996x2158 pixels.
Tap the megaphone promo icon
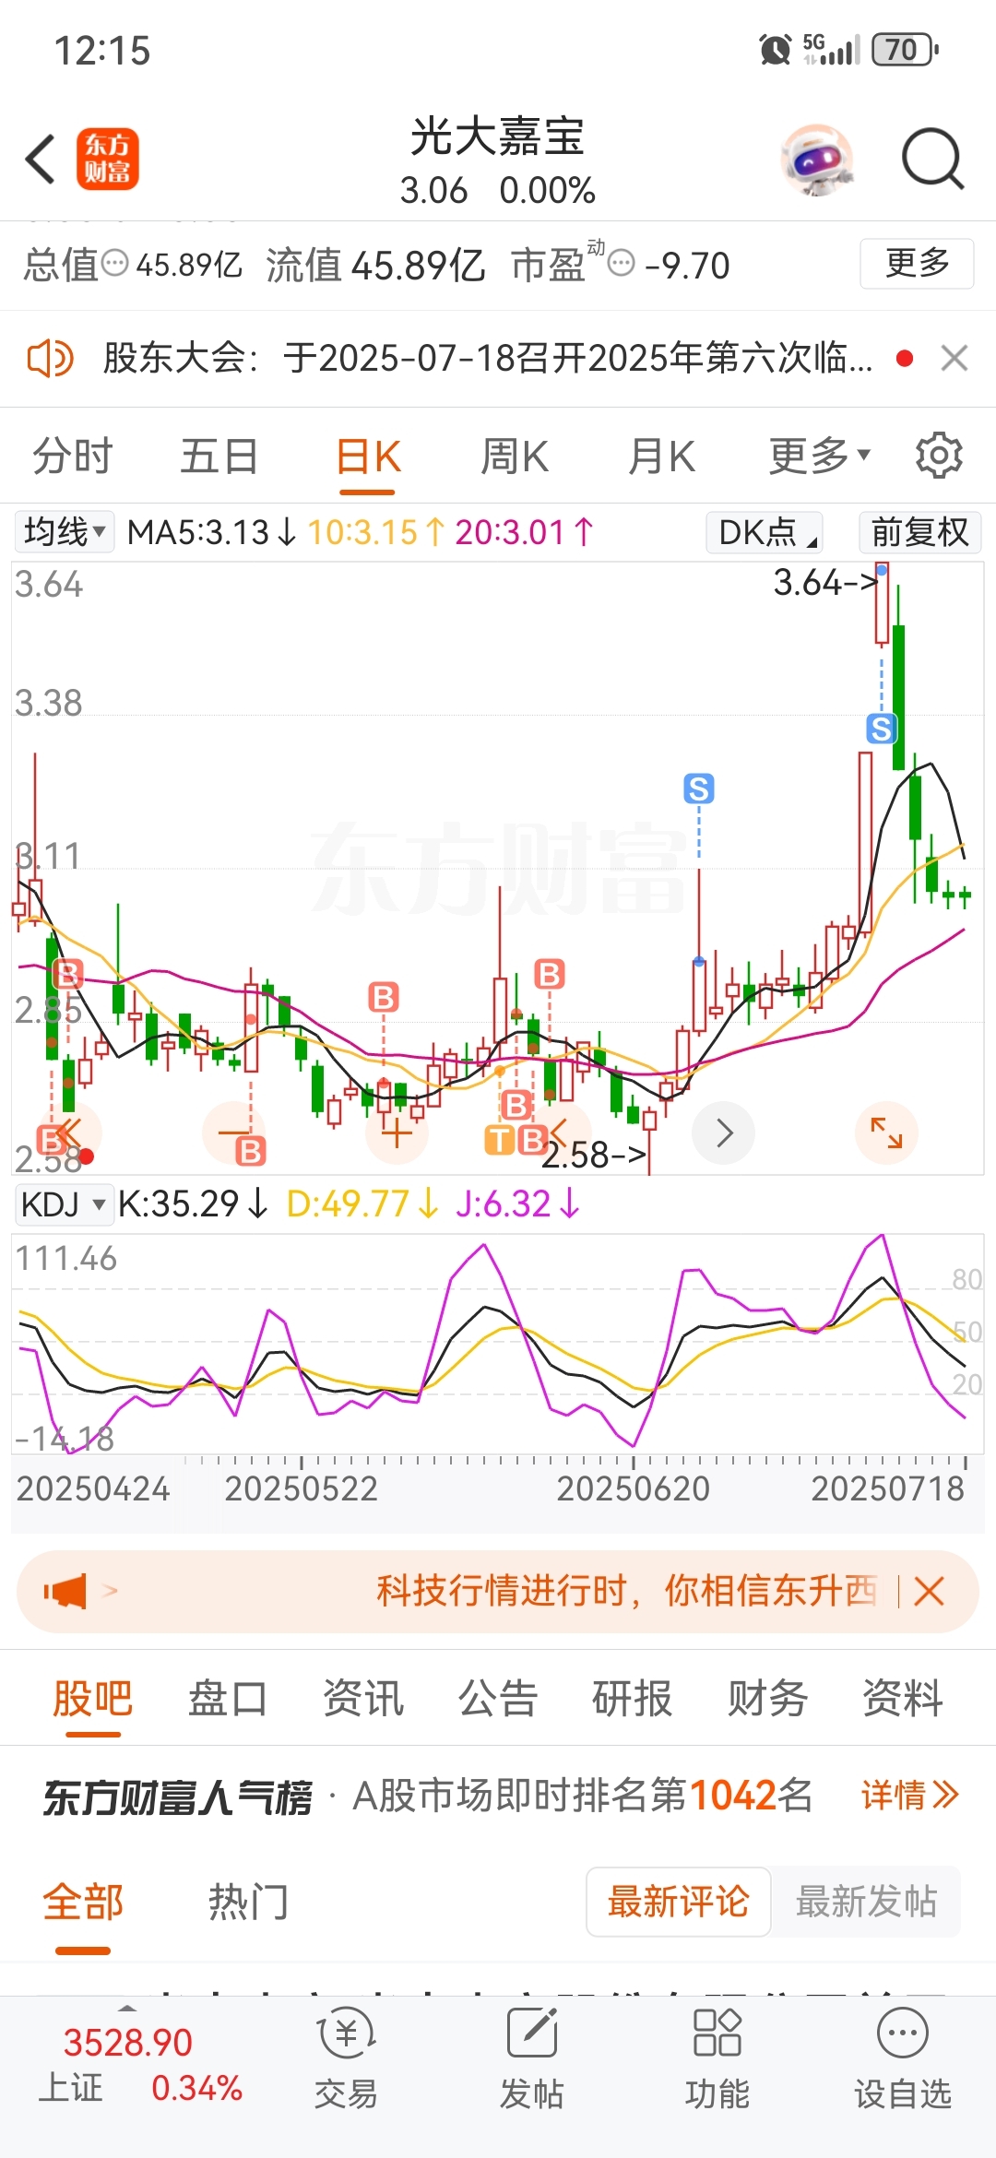pos(65,1591)
